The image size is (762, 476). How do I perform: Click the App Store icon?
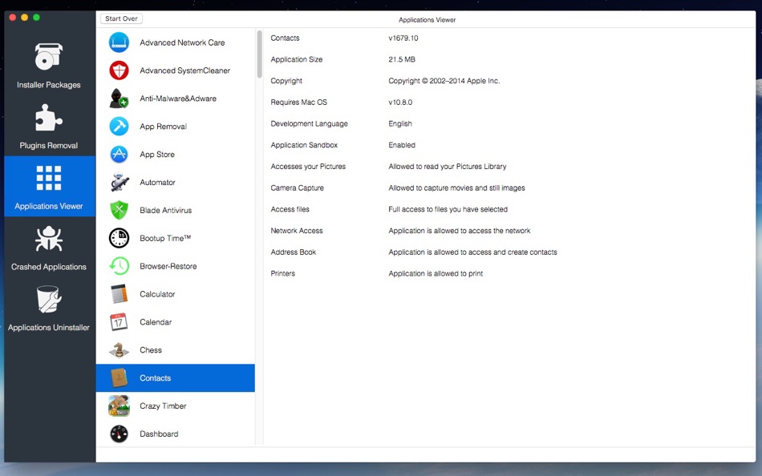coord(119,155)
